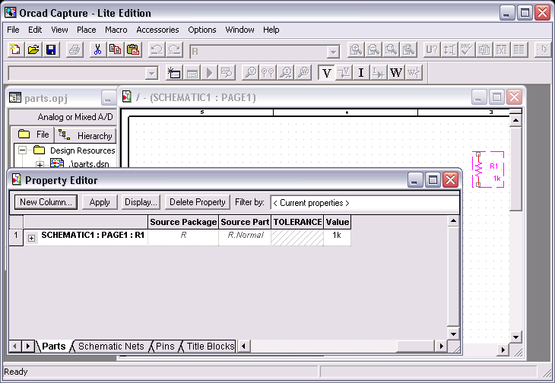This screenshot has height=383, width=555.
Task: Print using the printer toolbar icon
Action: pyautogui.click(x=75, y=50)
